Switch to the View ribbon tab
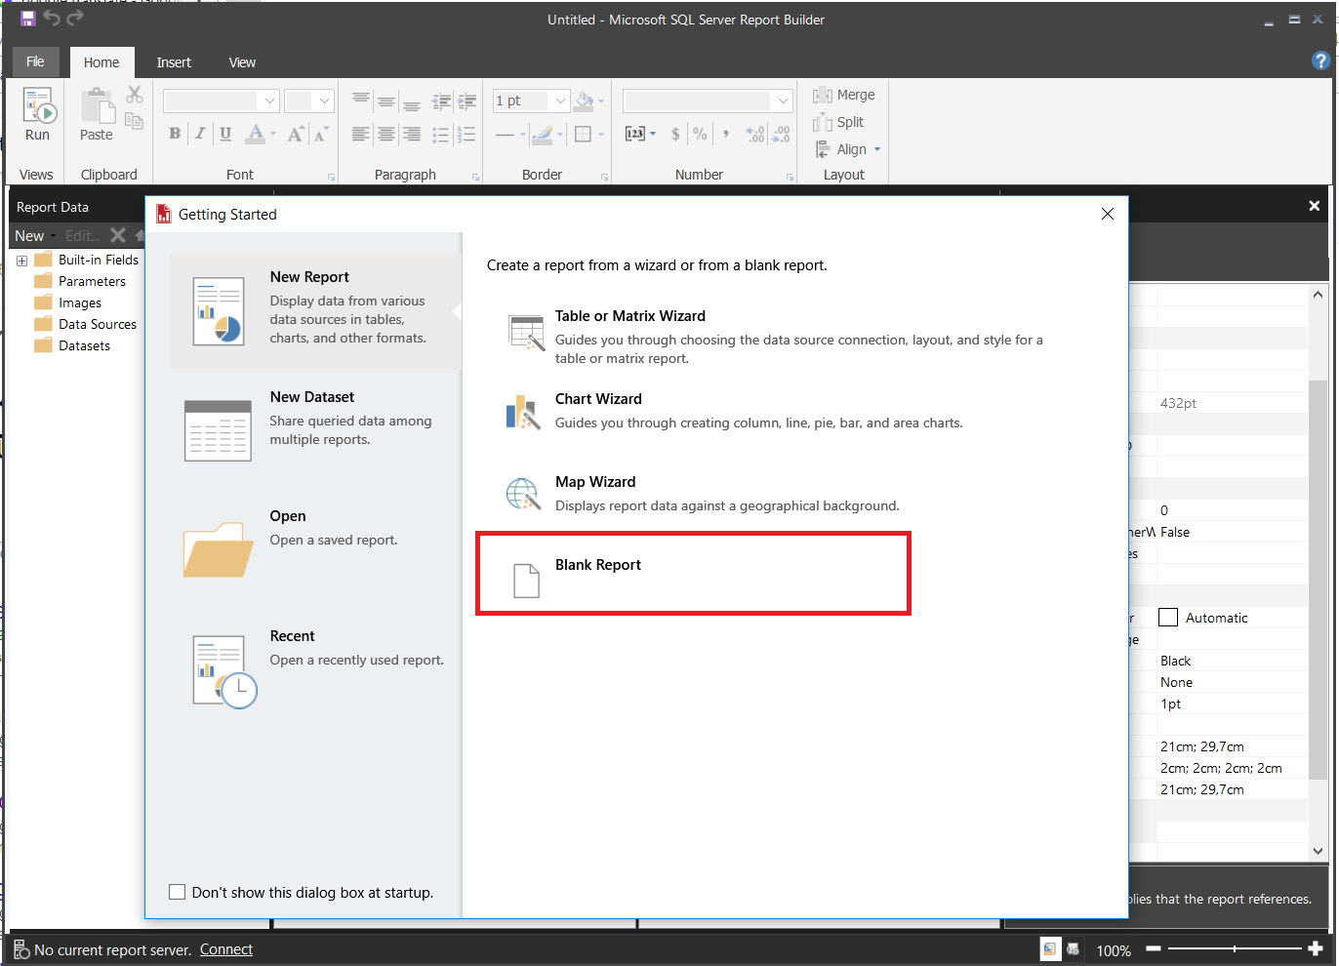This screenshot has width=1339, height=966. point(242,62)
